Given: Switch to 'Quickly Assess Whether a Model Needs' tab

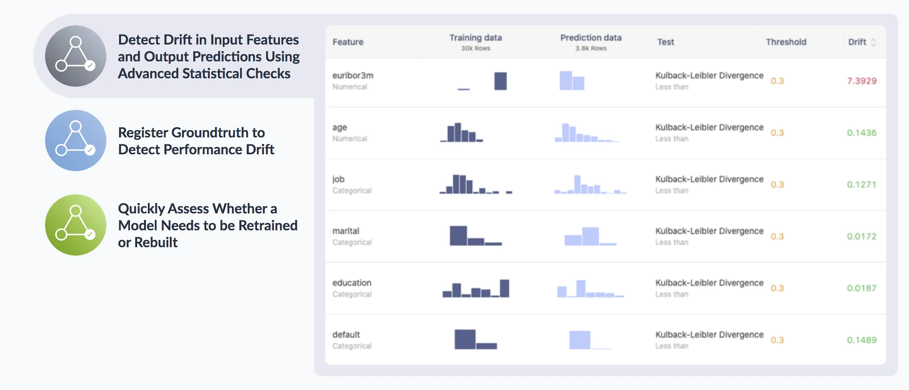Looking at the screenshot, I should coord(207,225).
